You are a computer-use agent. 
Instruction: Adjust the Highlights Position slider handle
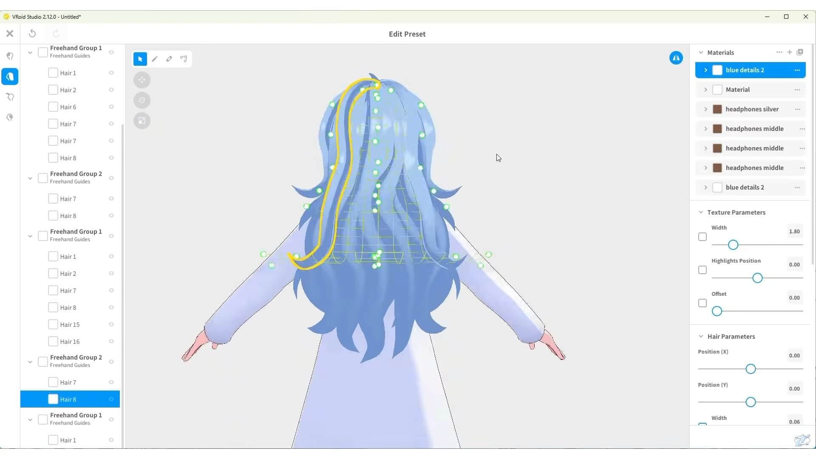click(x=757, y=278)
